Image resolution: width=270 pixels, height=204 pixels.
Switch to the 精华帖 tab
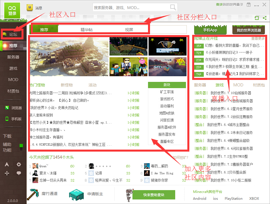(86, 29)
